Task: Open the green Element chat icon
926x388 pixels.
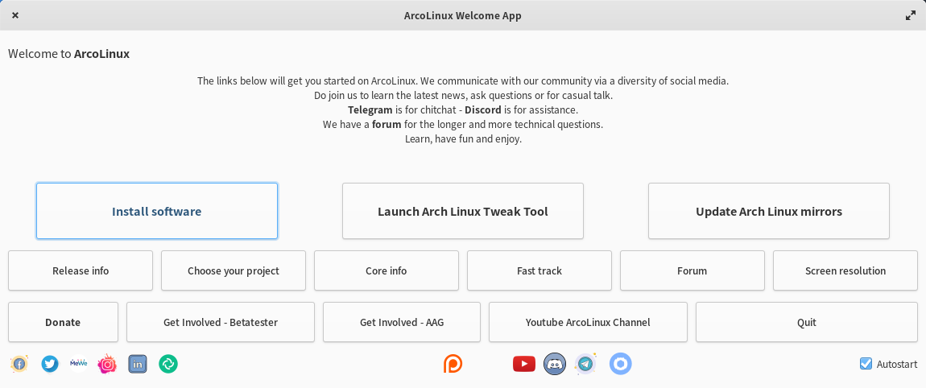Action: click(x=168, y=364)
